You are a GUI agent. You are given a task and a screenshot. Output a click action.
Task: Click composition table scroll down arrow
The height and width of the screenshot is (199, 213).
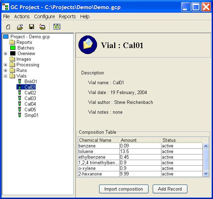(206, 174)
